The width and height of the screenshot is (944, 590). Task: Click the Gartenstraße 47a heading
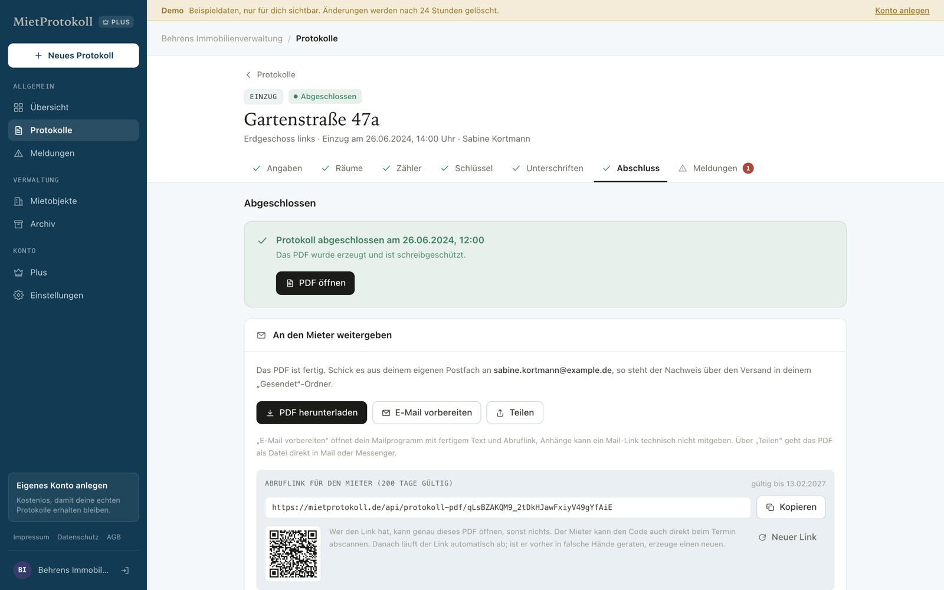pyautogui.click(x=312, y=120)
